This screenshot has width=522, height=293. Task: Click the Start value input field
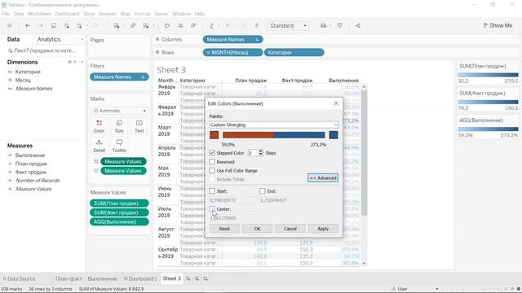233,200
